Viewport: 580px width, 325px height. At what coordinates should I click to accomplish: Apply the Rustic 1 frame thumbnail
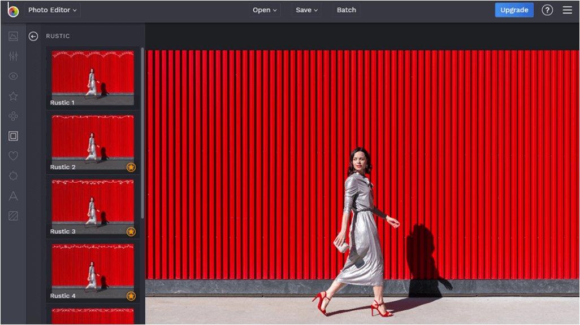(93, 77)
